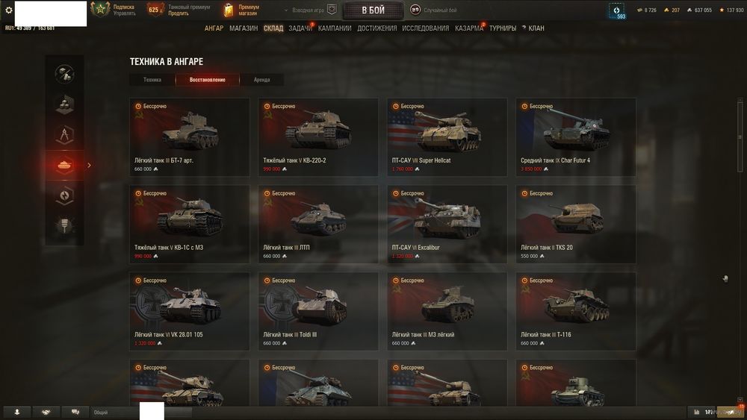Select the Char Futur 4 tank card

(x=575, y=137)
